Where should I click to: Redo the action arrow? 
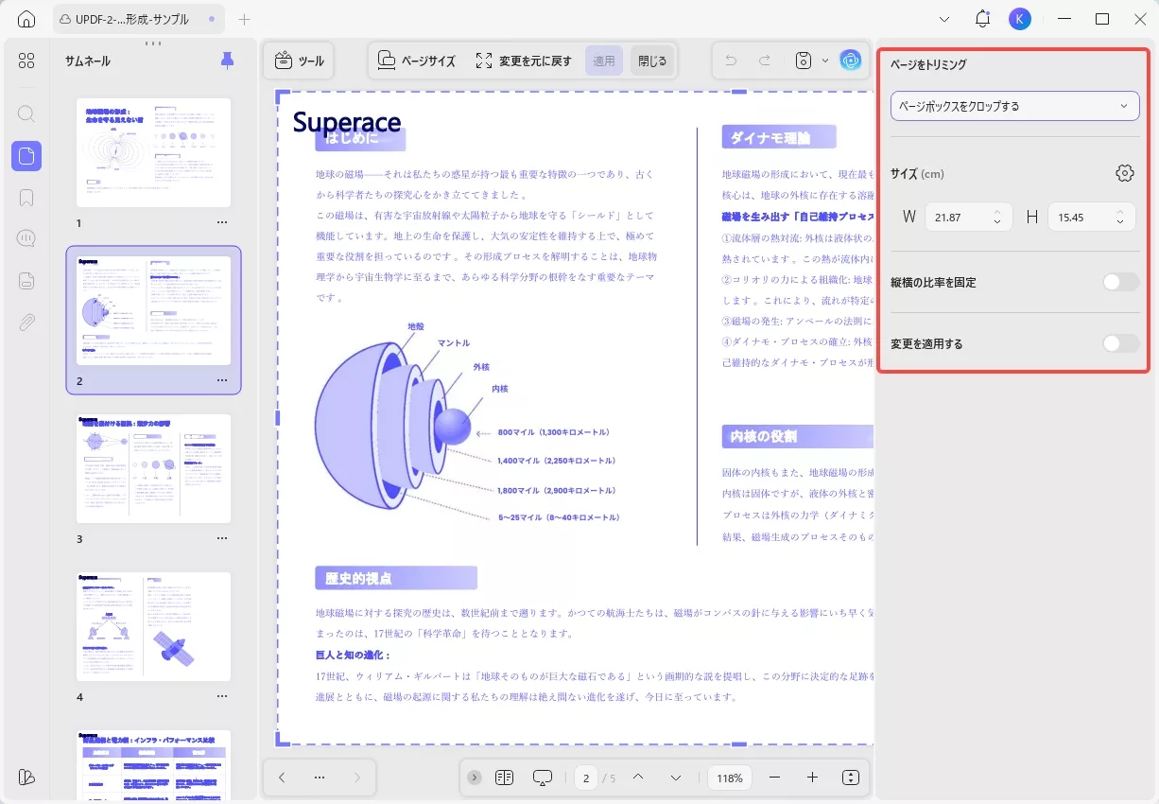[x=765, y=61]
